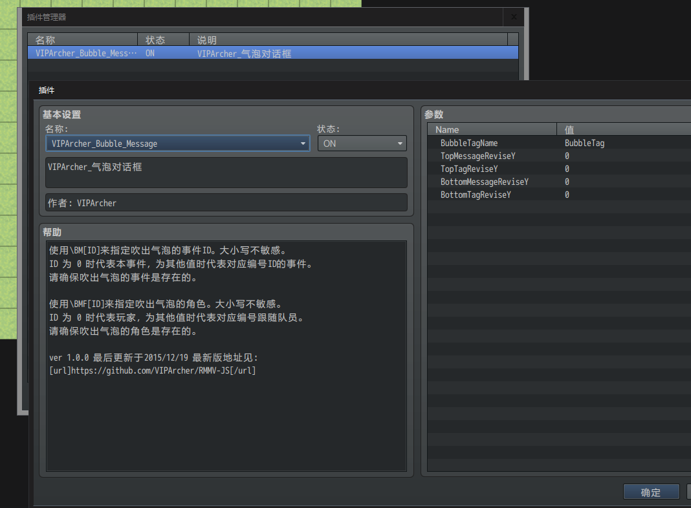Viewport: 691px width, 508px height.
Task: Select the BottomTagReviseY parameter row
Action: (x=559, y=195)
